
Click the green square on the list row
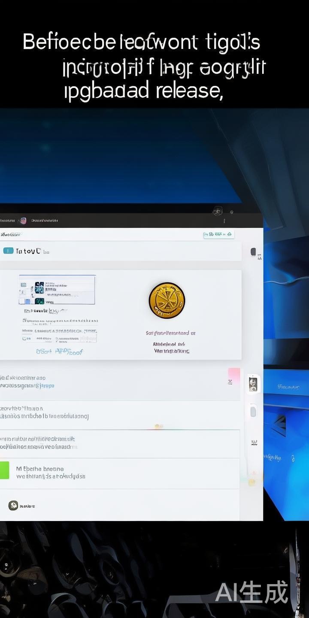click(4, 470)
